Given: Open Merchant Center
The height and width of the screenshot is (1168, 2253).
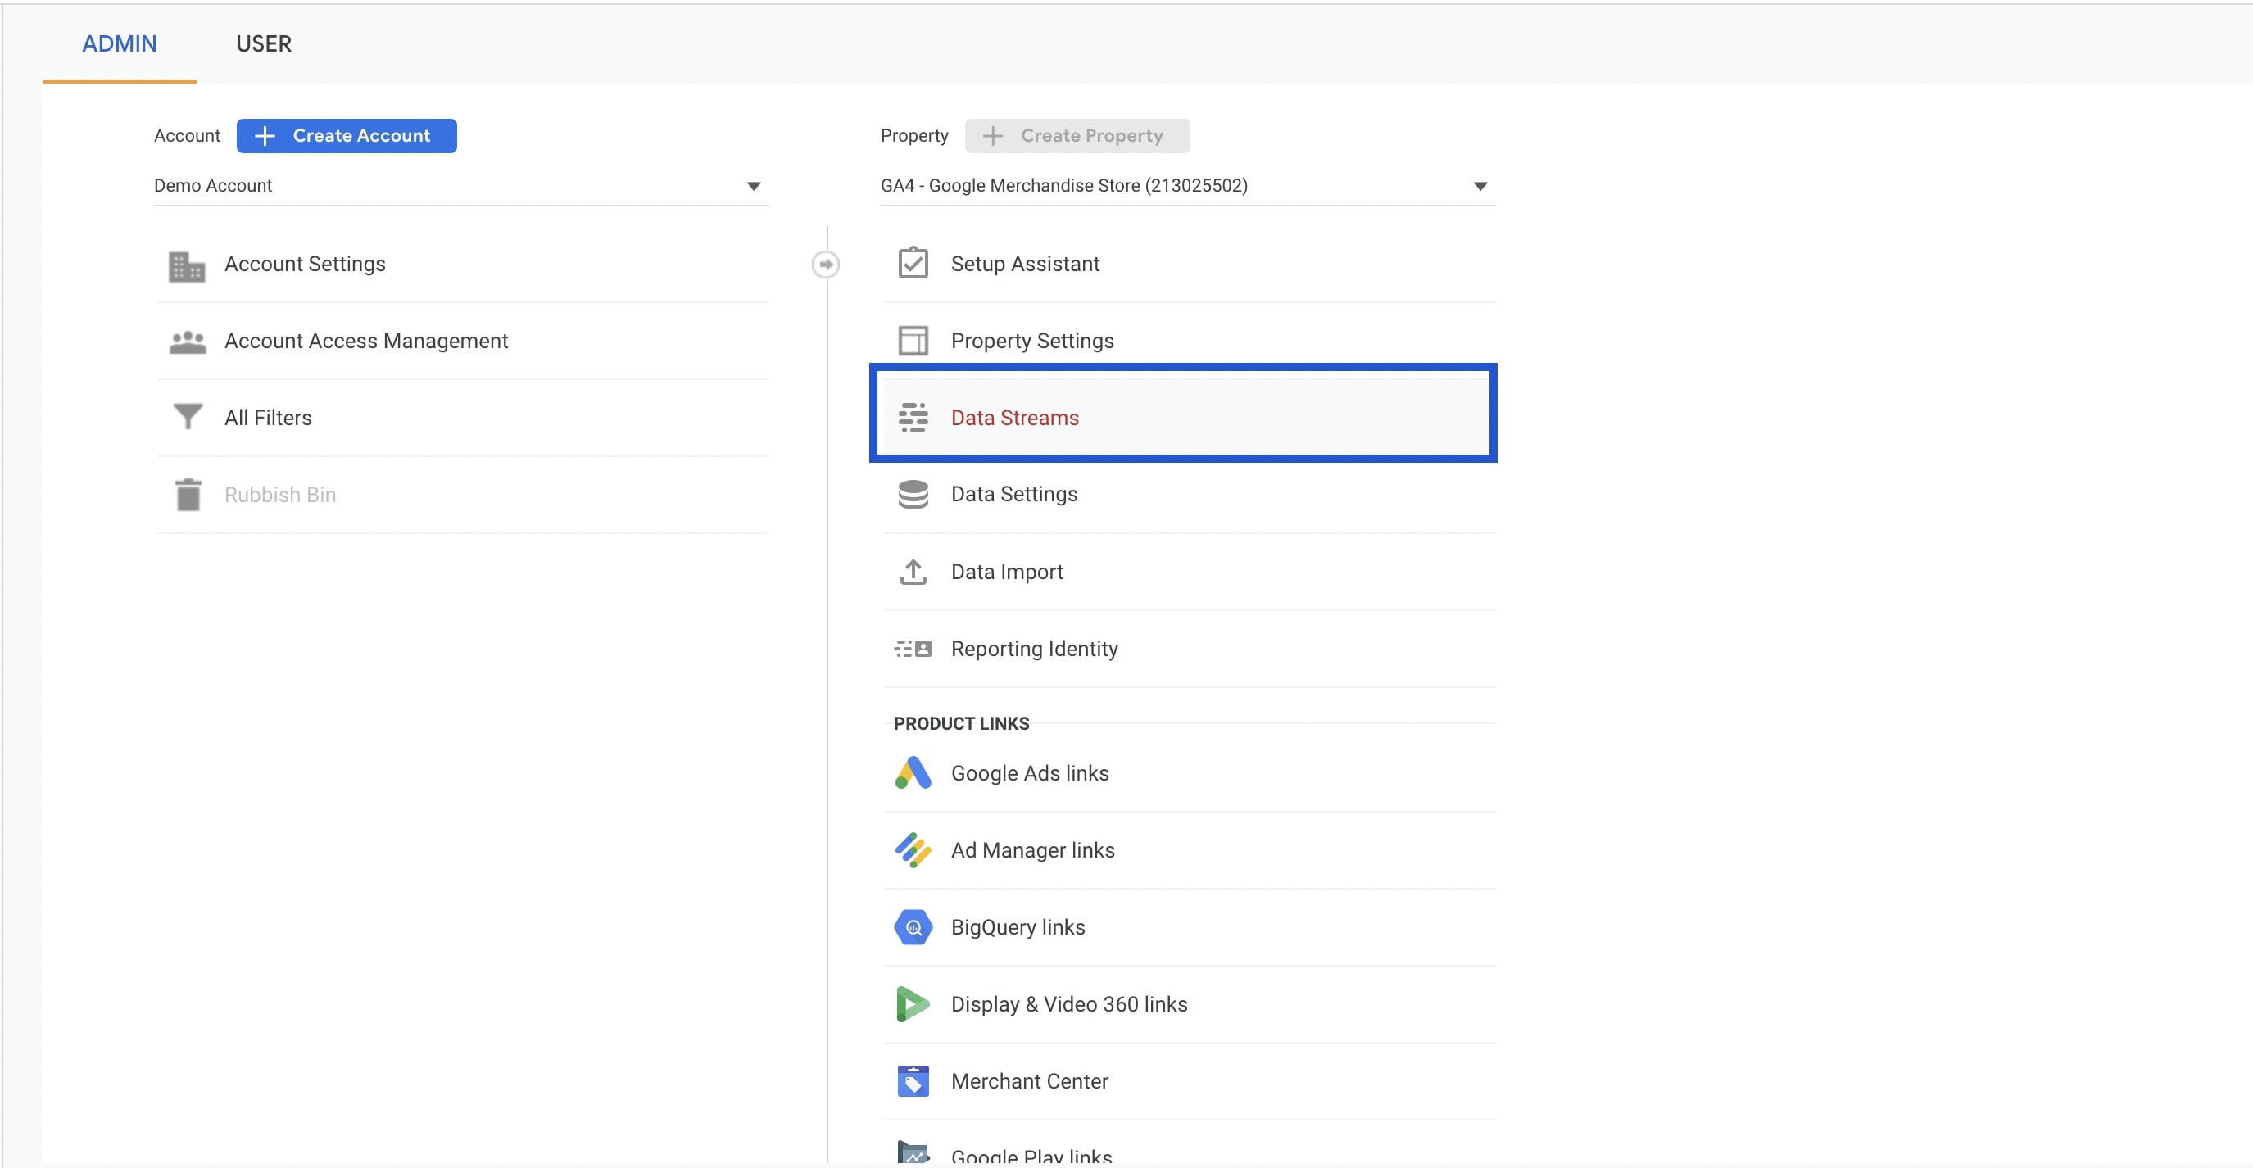Looking at the screenshot, I should (x=1190, y=1081).
